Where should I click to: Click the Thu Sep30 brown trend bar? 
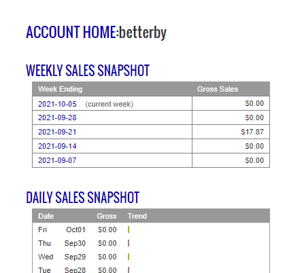tap(129, 243)
